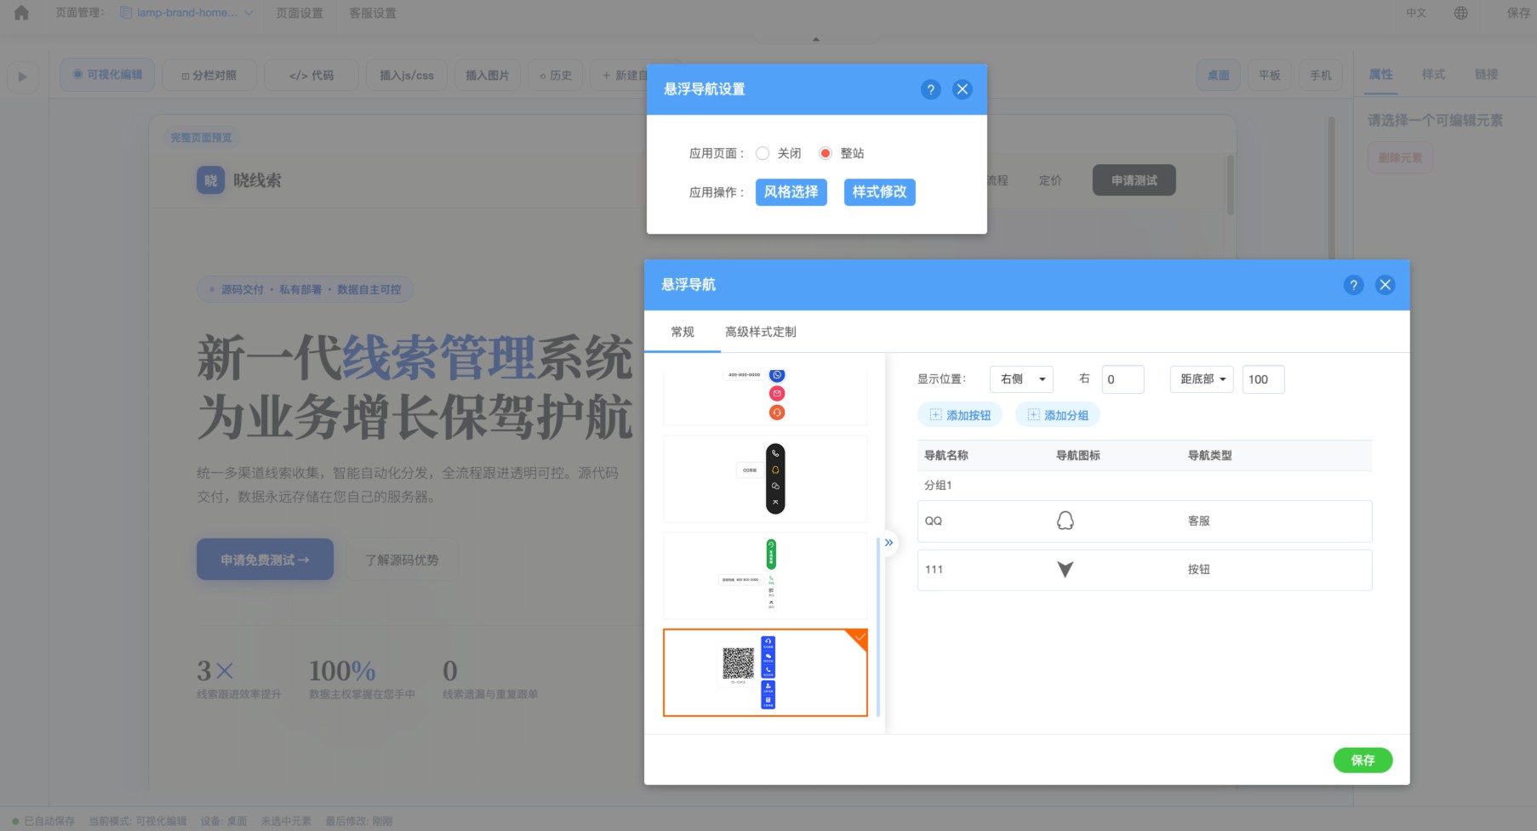Select the black pill nav style thumbnail

coord(765,479)
